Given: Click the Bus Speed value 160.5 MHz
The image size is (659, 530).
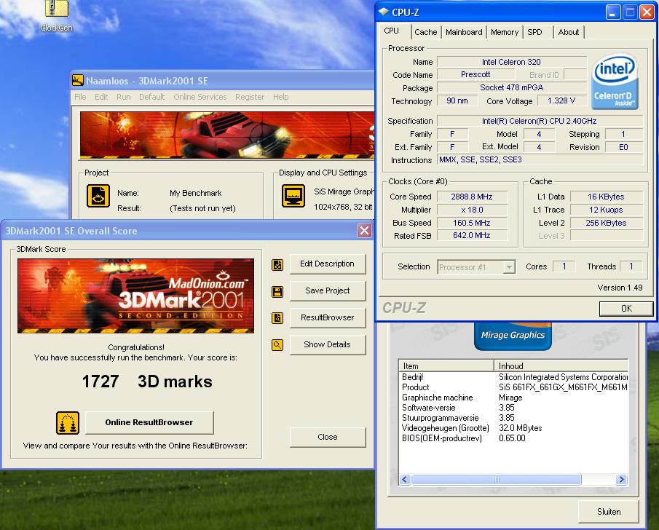Looking at the screenshot, I should coord(472,223).
